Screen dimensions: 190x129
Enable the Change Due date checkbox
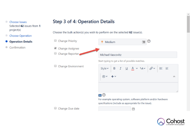tap(55, 108)
